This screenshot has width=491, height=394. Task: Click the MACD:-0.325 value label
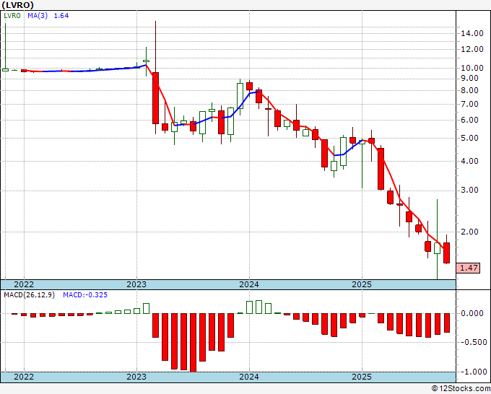click(x=85, y=295)
